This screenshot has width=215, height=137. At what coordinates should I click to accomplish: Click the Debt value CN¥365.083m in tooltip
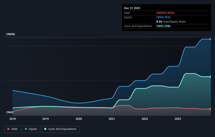[165, 13]
